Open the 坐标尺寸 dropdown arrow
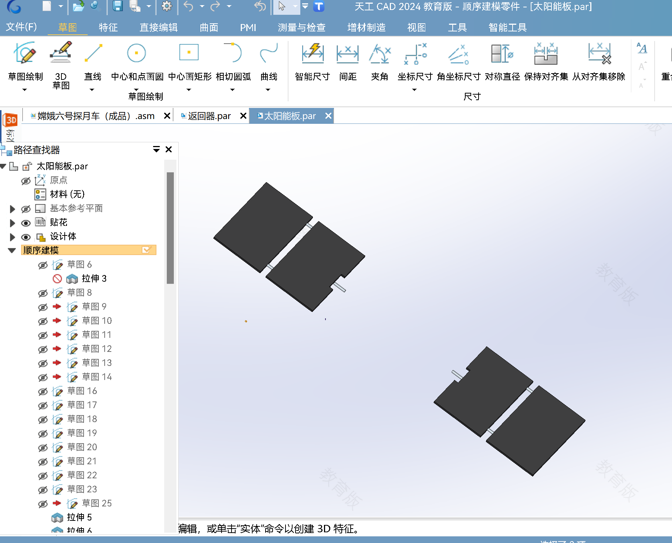This screenshot has width=672, height=543. point(415,90)
